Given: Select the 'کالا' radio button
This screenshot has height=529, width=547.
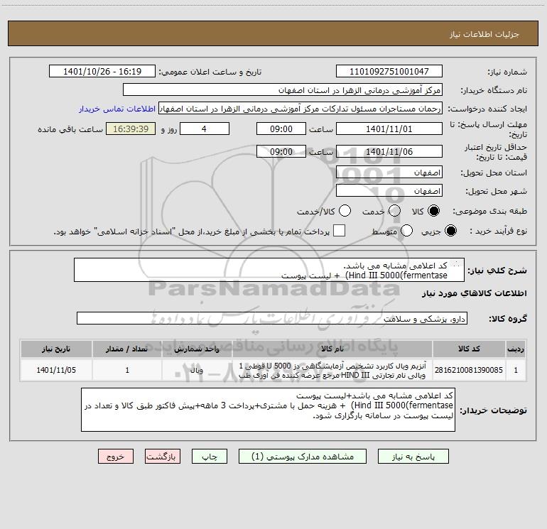Looking at the screenshot, I should pyautogui.click(x=433, y=211).
